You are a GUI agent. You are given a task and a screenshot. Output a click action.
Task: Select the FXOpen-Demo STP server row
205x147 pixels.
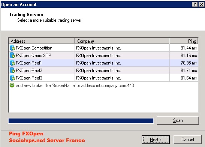(103, 55)
